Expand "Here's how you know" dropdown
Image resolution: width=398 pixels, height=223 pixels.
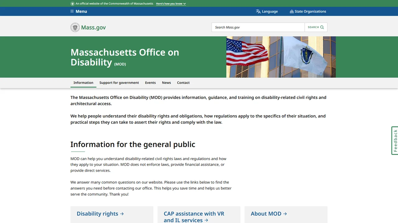[x=171, y=4]
